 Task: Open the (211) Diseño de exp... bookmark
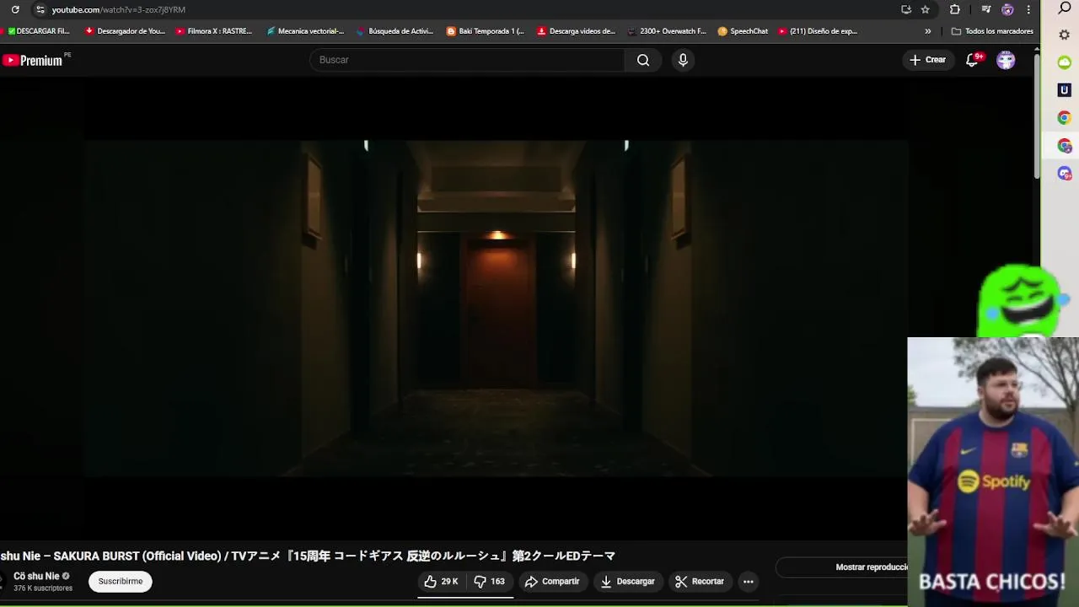[818, 31]
